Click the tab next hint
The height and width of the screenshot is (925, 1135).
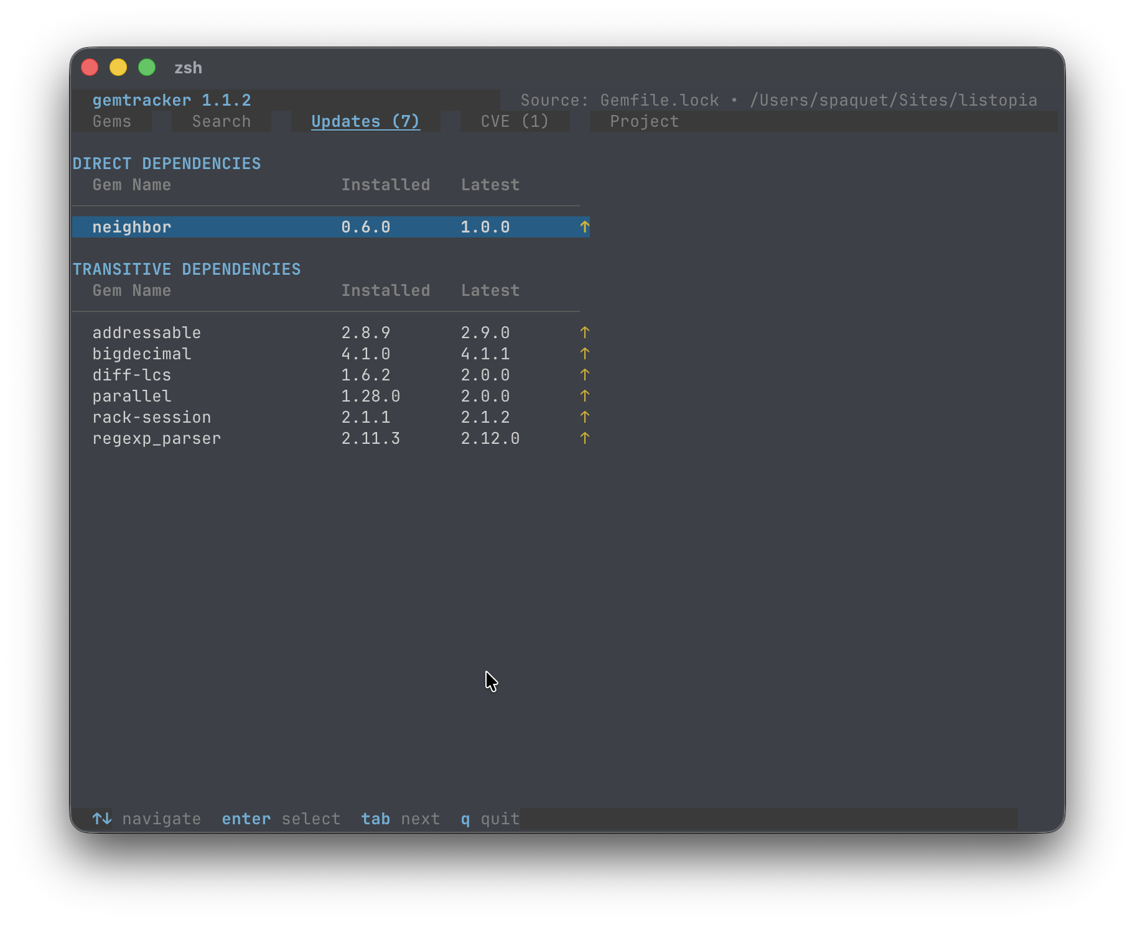401,819
